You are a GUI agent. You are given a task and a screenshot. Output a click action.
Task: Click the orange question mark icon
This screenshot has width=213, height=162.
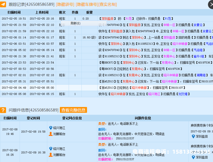(x=3, y=110)
